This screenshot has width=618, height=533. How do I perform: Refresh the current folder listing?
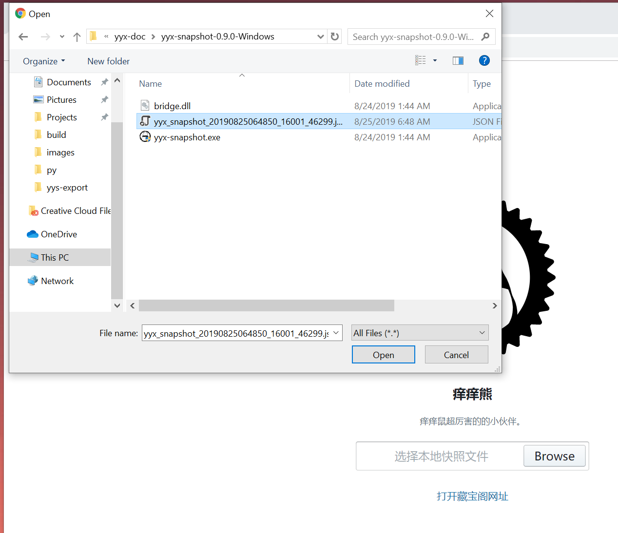[x=335, y=37]
